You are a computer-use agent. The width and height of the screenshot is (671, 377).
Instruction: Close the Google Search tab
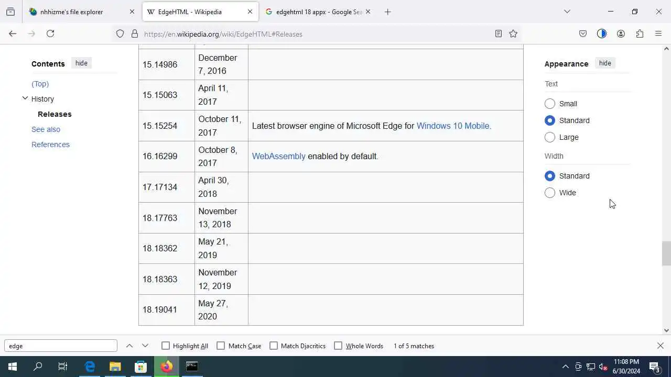368,12
